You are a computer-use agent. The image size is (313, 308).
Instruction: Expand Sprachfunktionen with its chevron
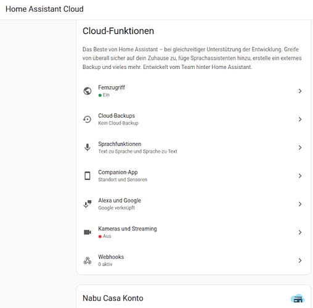[300, 147]
